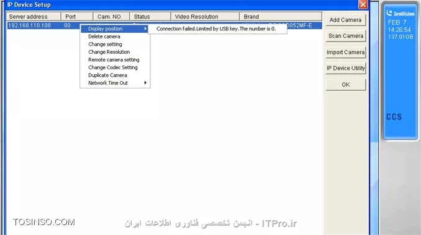Click port value 80 in the row
The width and height of the screenshot is (421, 235).
point(67,25)
